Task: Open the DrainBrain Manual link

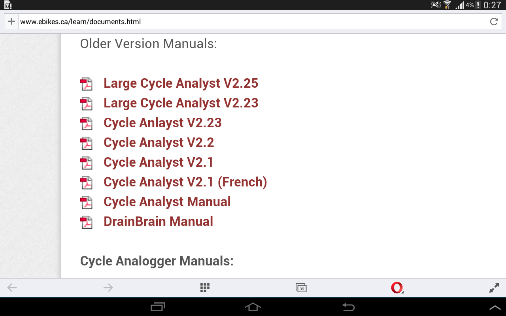Action: click(158, 222)
